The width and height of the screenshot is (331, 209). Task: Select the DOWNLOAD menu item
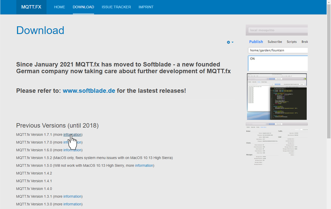click(x=83, y=7)
